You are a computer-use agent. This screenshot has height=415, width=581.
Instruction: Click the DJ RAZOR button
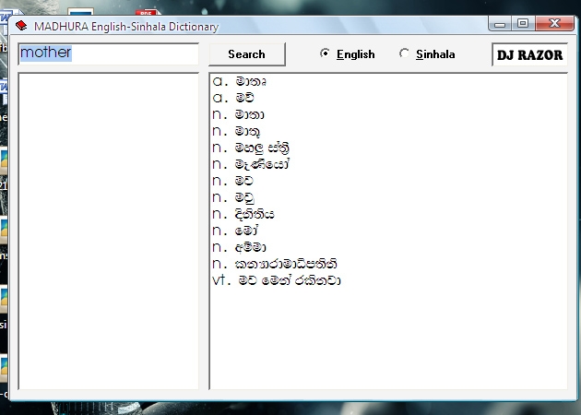529,54
